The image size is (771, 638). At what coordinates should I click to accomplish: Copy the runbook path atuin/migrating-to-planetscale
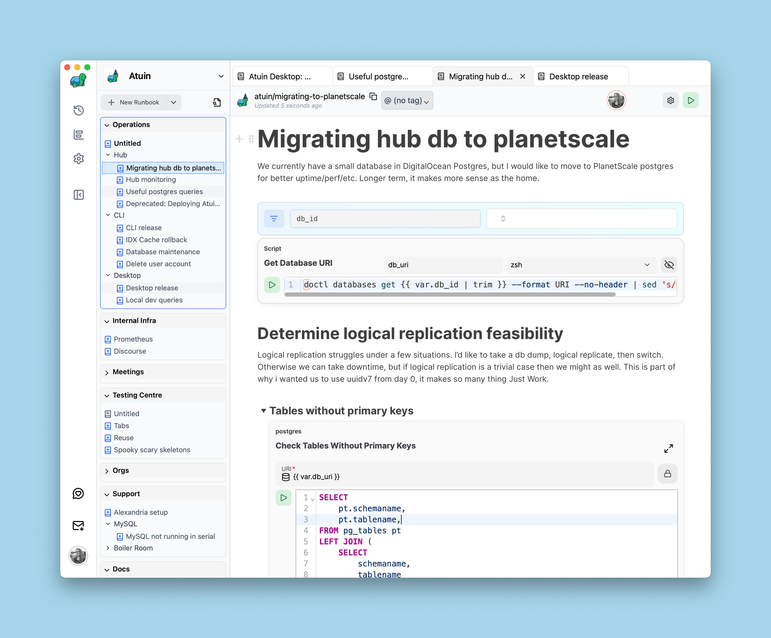click(373, 96)
